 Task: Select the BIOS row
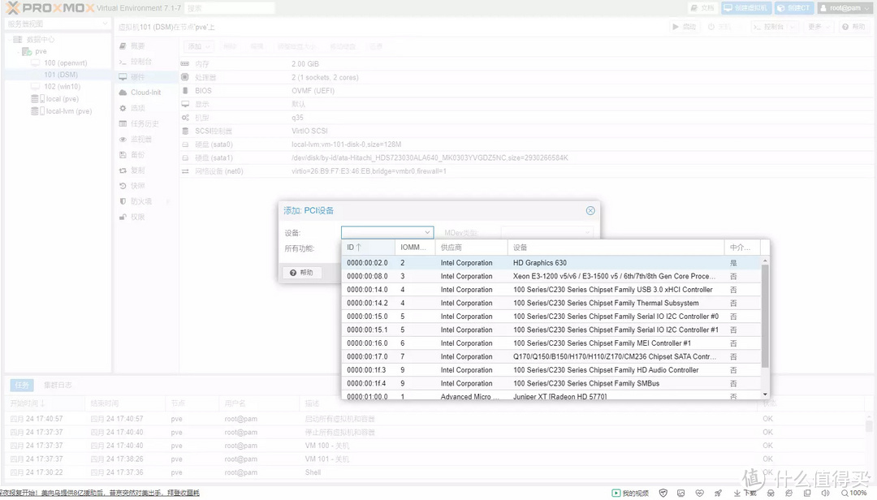click(x=525, y=91)
